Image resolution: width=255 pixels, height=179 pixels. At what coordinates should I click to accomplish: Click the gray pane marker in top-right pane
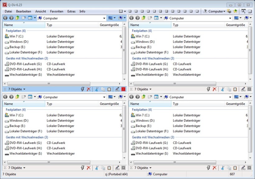tap(249, 89)
